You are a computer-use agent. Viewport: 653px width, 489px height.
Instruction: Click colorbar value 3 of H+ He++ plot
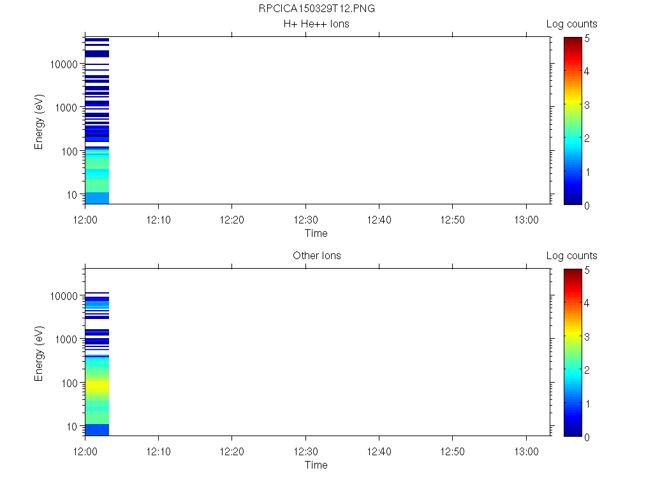587,105
